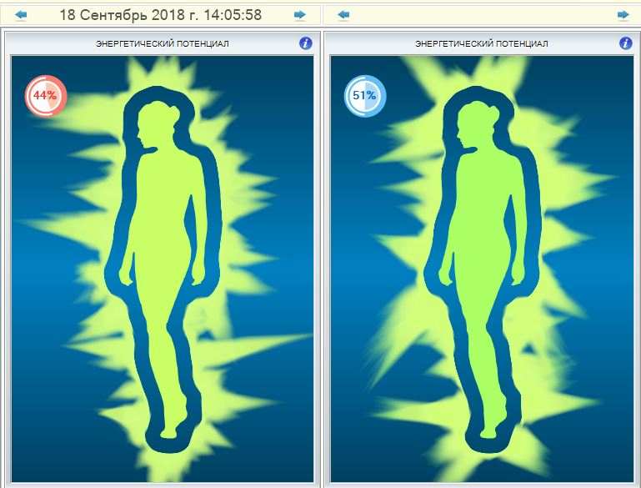
Task: Click previous arrow beside the 18 Сентябрь date
Action: [21, 15]
